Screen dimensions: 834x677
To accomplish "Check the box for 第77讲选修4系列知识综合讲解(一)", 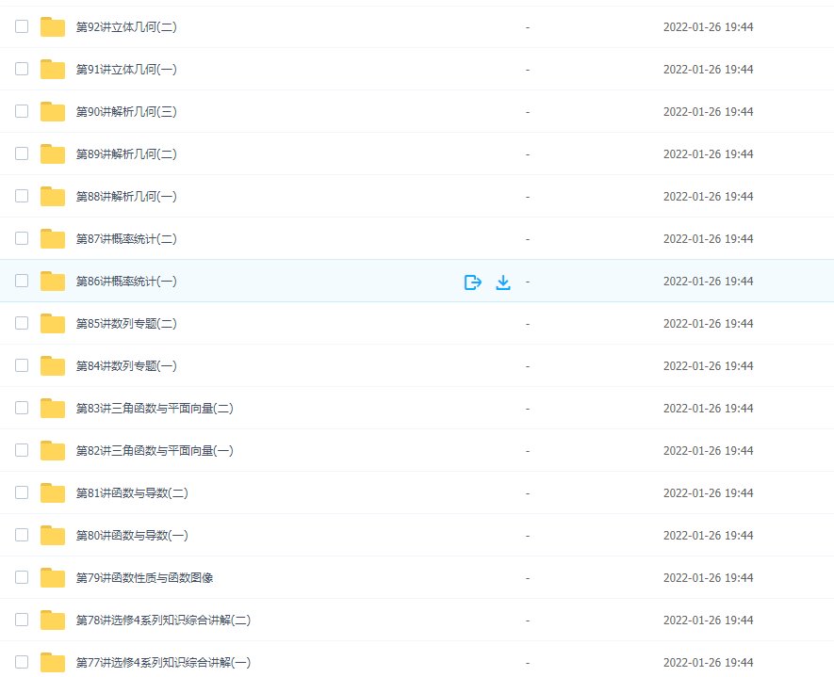I will pyautogui.click(x=22, y=662).
